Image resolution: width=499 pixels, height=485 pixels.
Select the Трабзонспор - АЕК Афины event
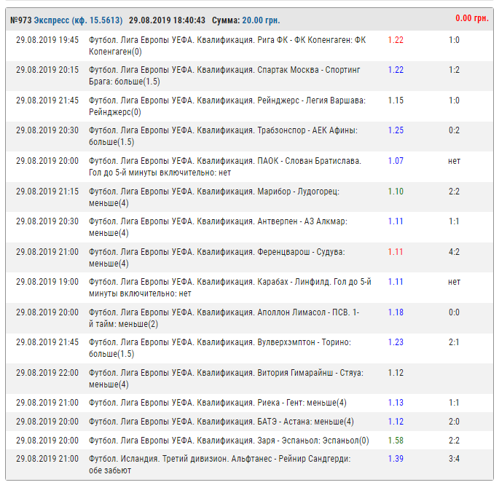click(223, 136)
